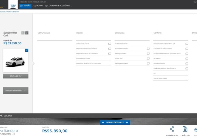Follow the Back to www.renault.com.br link

(33, 2)
